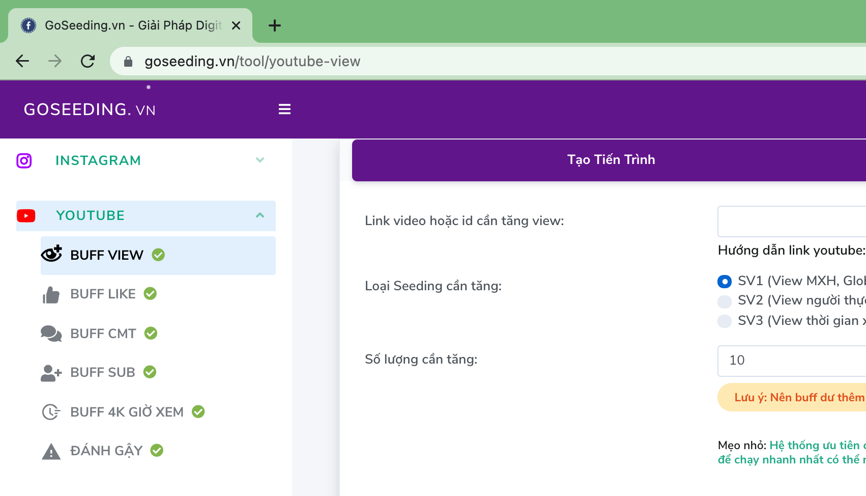Click green check next to ĐÁNH GẬY

[x=157, y=450]
